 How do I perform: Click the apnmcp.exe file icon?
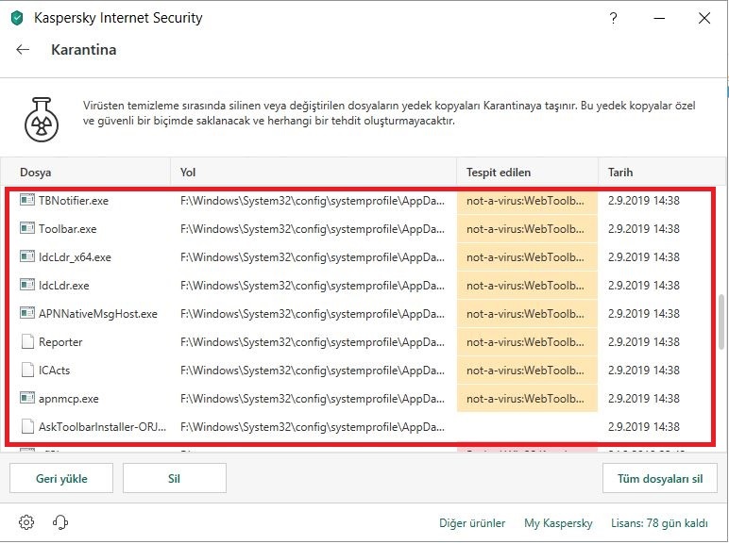[26, 399]
